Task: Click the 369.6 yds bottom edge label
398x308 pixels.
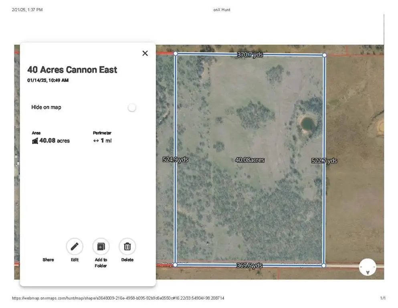Action: click(x=249, y=265)
